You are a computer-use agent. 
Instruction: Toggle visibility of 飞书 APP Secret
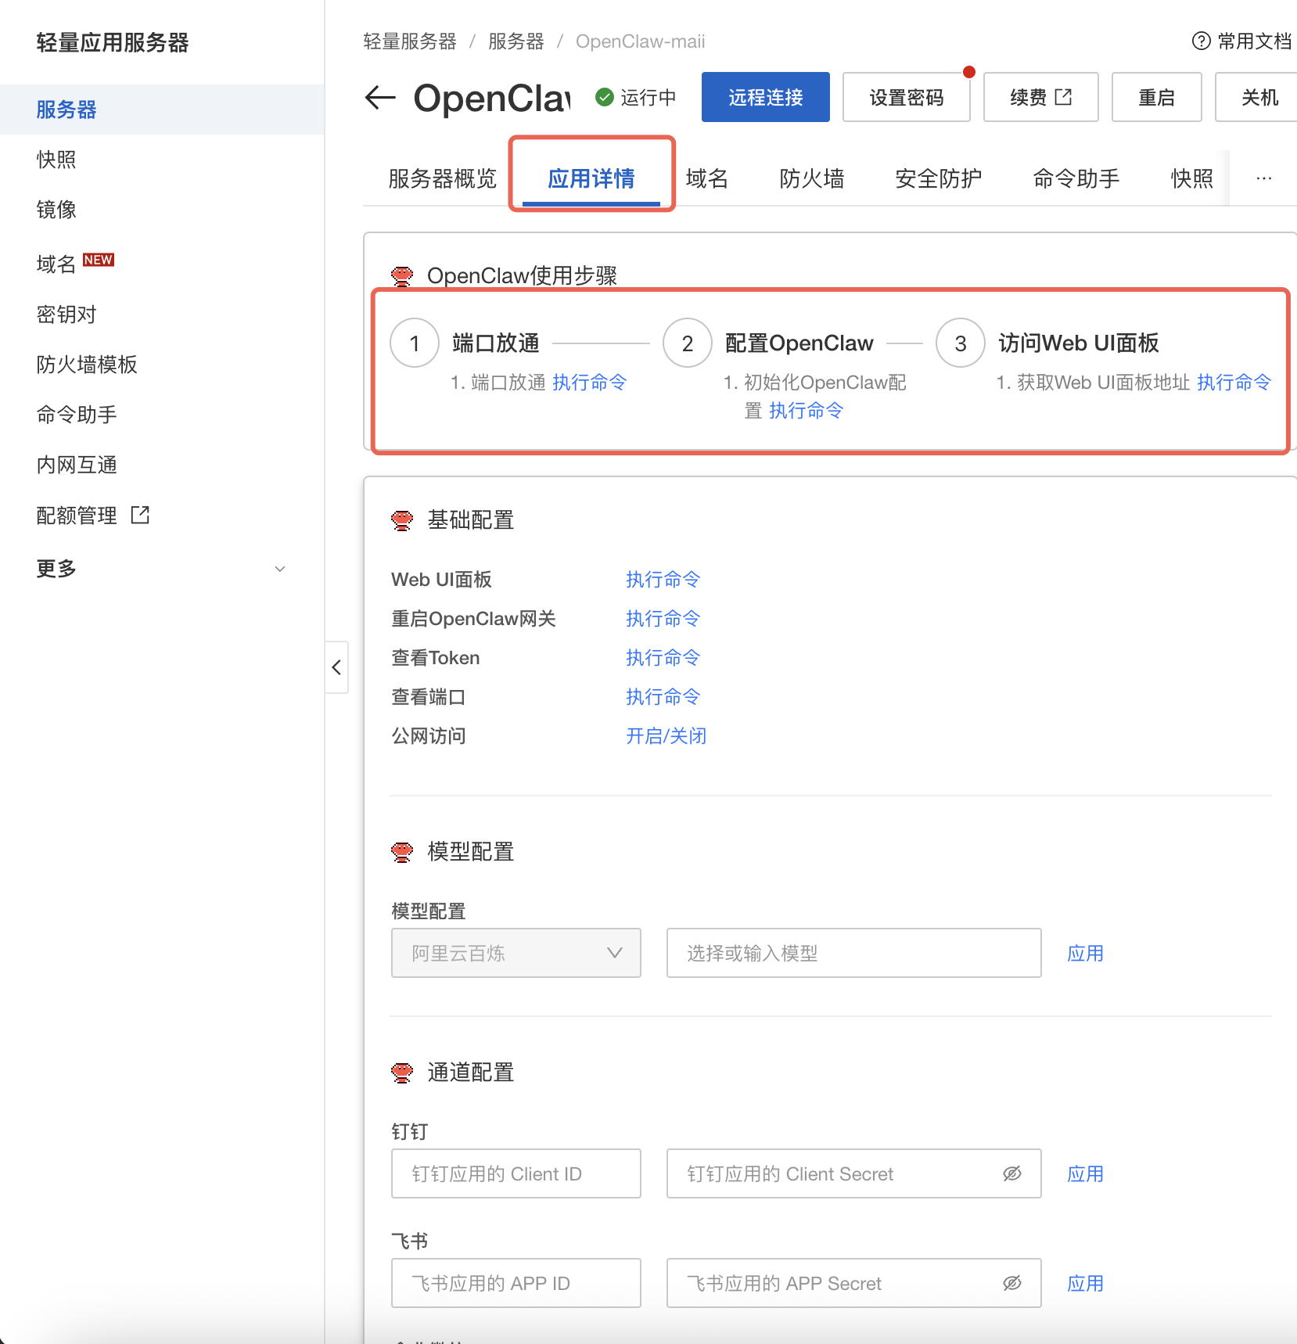[1011, 1283]
